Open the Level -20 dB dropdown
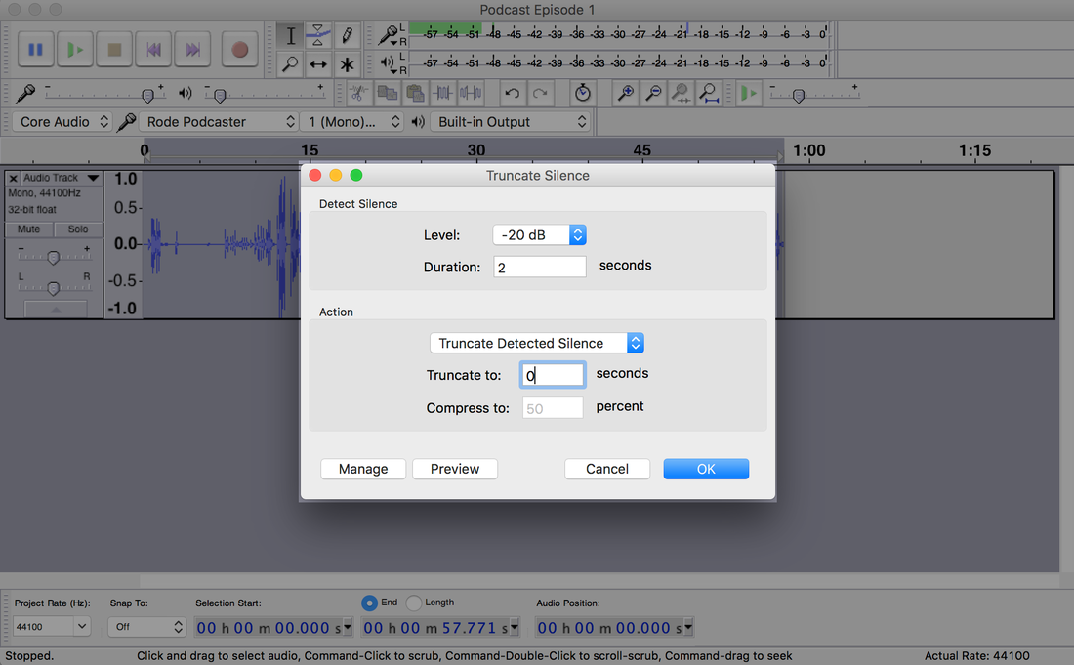Screen dimensions: 1074x665 [x=539, y=235]
